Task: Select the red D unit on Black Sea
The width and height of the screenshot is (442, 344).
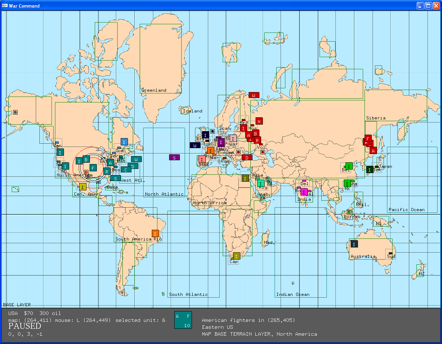Action: 247,157
